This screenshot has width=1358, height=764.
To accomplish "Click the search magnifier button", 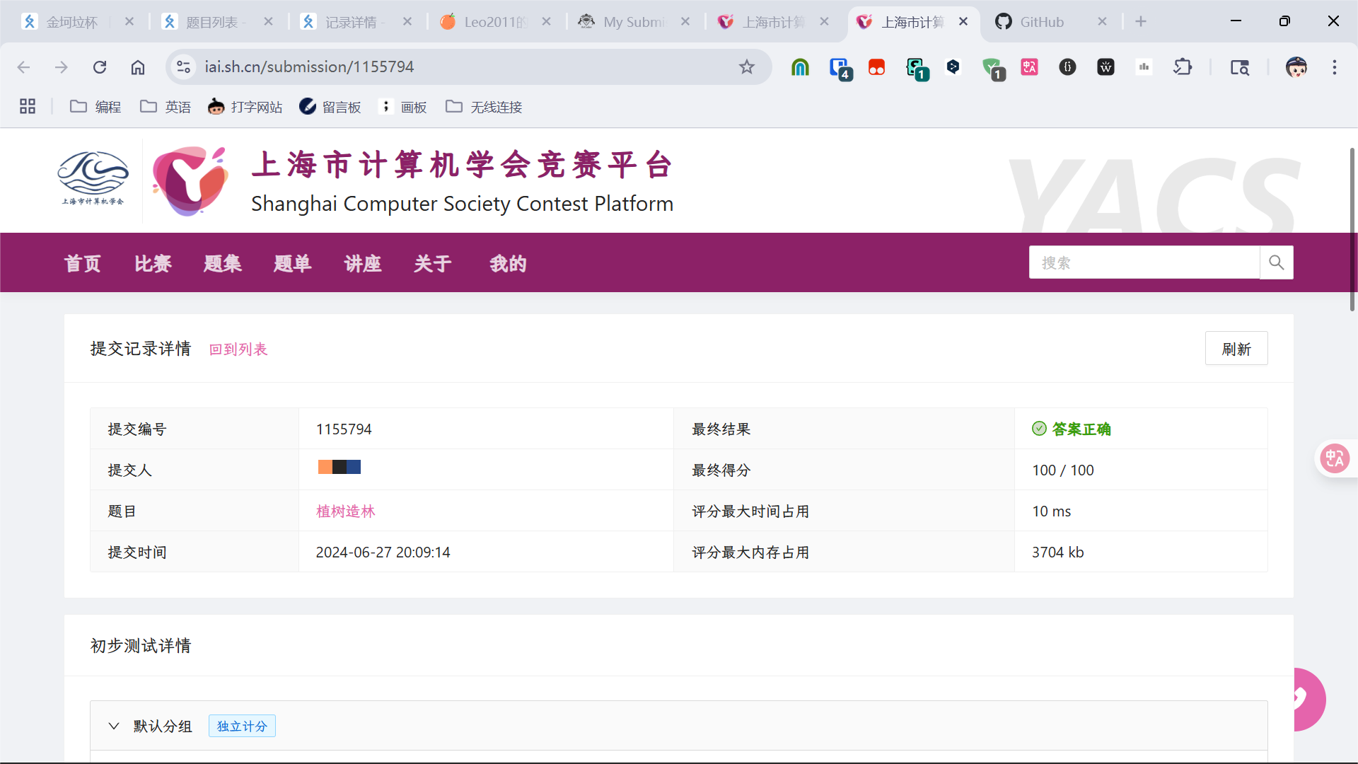I will coord(1277,262).
